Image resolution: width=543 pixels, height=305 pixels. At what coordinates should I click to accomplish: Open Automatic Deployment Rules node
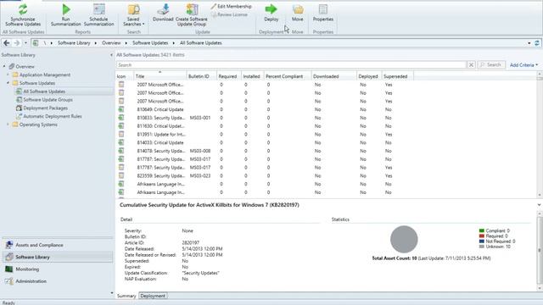(x=53, y=117)
